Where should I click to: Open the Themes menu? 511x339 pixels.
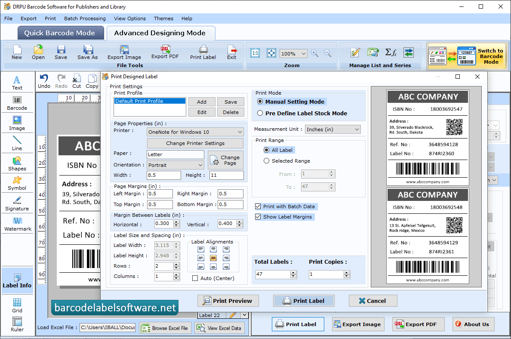coord(163,18)
